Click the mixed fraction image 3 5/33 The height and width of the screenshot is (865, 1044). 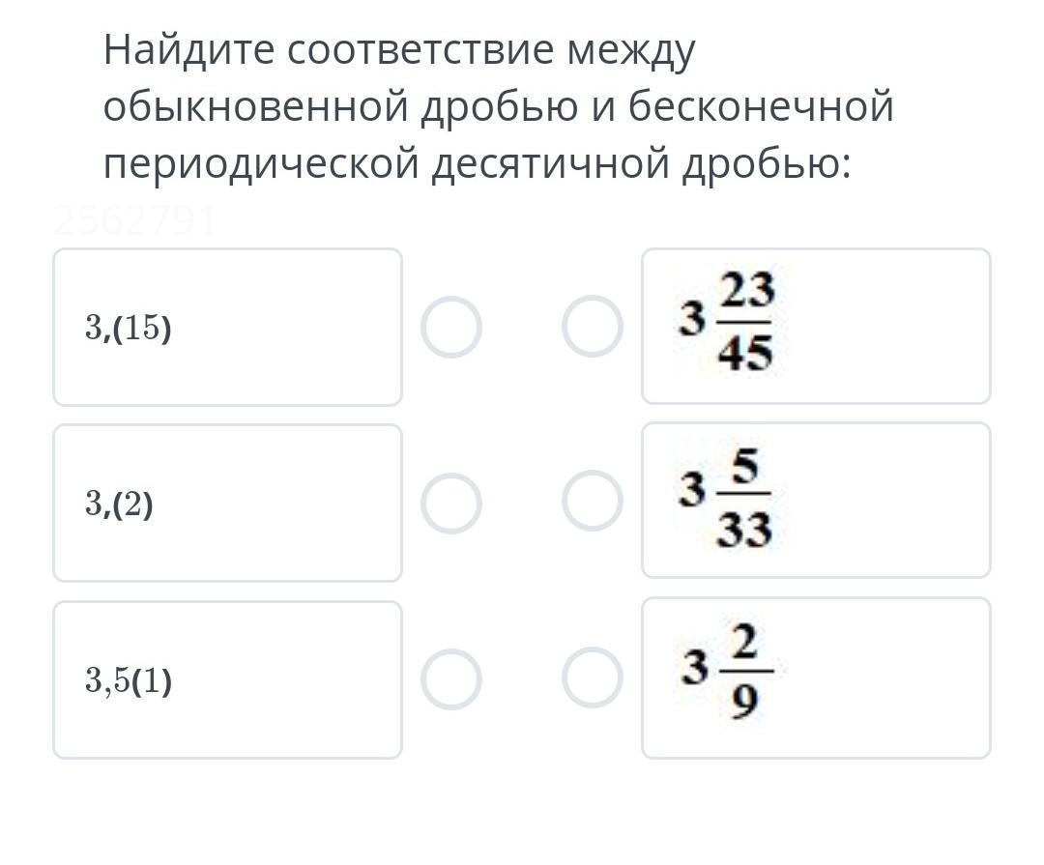(x=726, y=498)
